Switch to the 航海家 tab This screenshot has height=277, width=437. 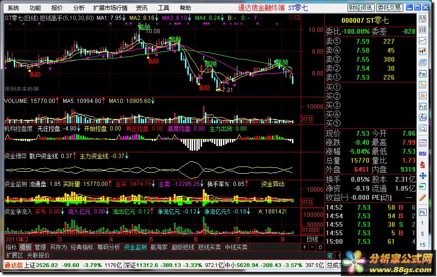coord(159,247)
